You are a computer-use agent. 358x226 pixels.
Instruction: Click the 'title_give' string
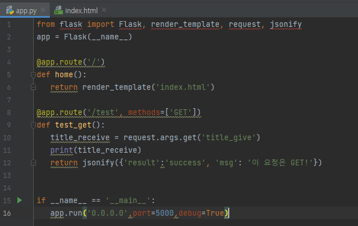229,137
